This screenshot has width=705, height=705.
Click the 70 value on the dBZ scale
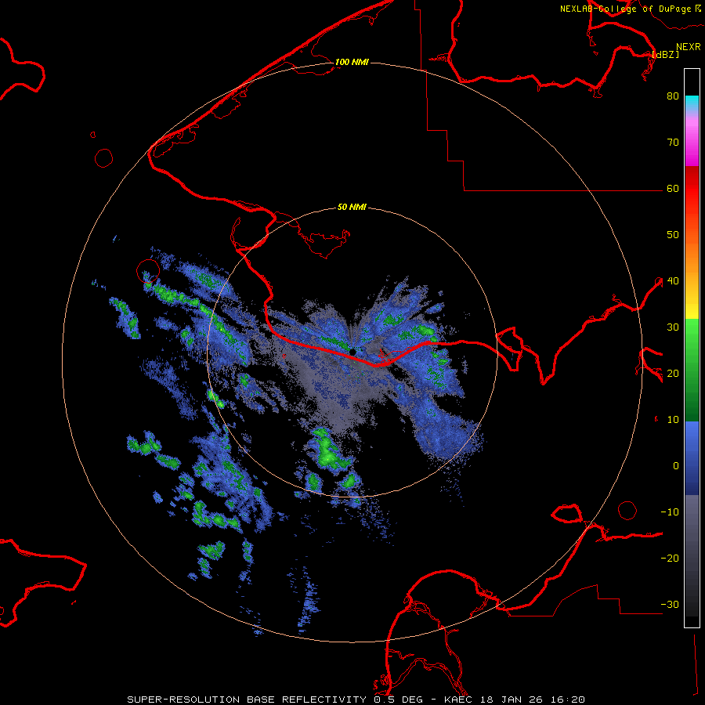tap(673, 142)
